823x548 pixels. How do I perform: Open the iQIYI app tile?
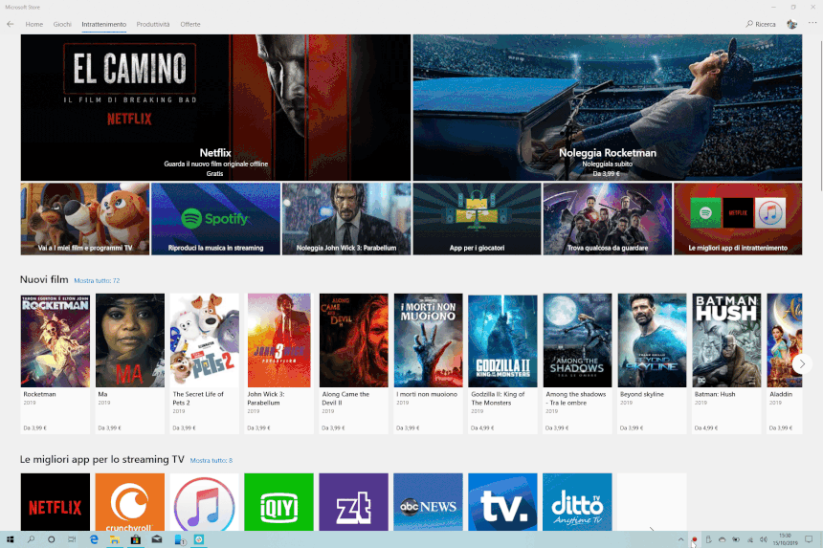[278, 502]
